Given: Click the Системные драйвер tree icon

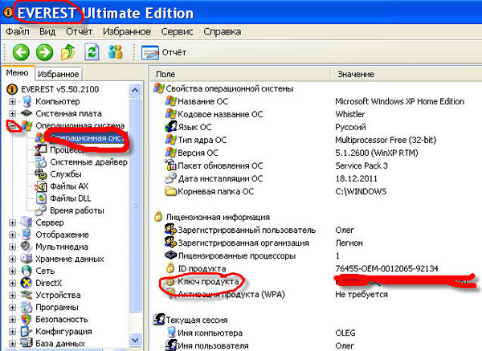Looking at the screenshot, I should pyautogui.click(x=41, y=162).
